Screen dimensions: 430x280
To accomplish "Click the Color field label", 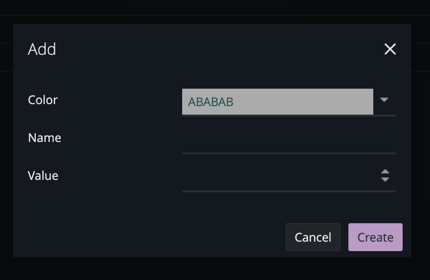I will click(x=43, y=100).
